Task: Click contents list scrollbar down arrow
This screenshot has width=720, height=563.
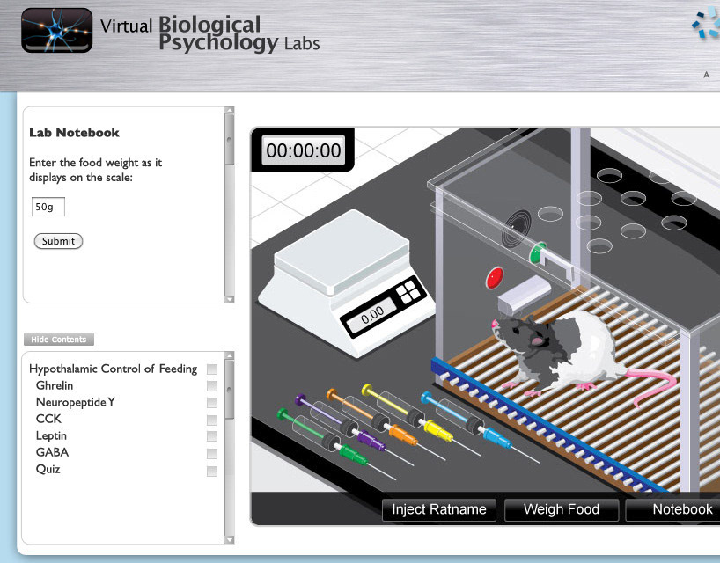Action: point(230,540)
